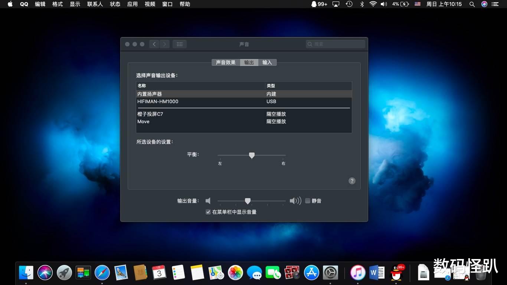The height and width of the screenshot is (285, 507).
Task: Click the Show All preferences grid icon
Action: [179, 44]
